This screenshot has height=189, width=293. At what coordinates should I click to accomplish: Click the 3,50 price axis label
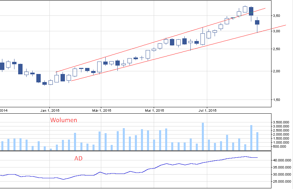278,15
